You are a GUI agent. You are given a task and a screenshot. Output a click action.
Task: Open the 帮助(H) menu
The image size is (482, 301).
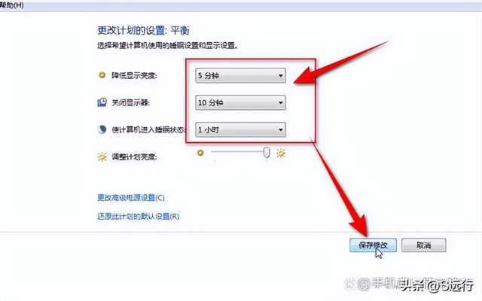12,5
